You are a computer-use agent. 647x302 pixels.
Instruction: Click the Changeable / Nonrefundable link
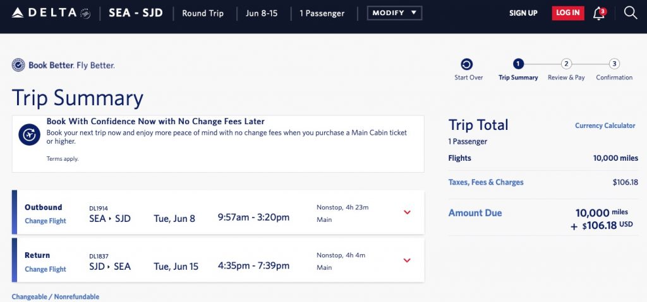click(56, 297)
